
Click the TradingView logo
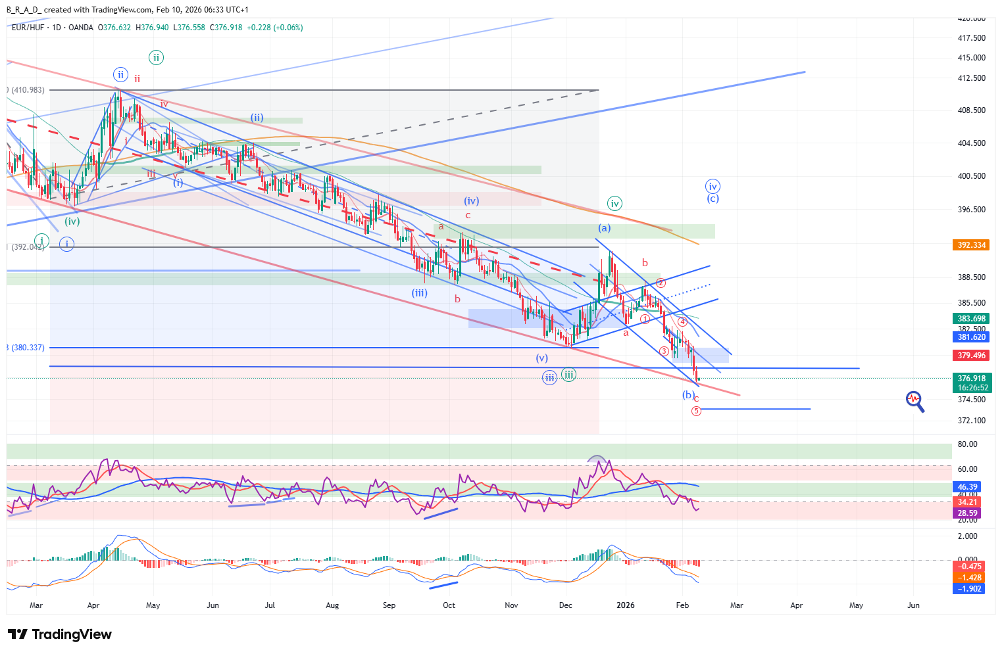tap(60, 634)
